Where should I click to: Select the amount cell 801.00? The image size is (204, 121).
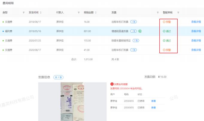tap(87, 31)
